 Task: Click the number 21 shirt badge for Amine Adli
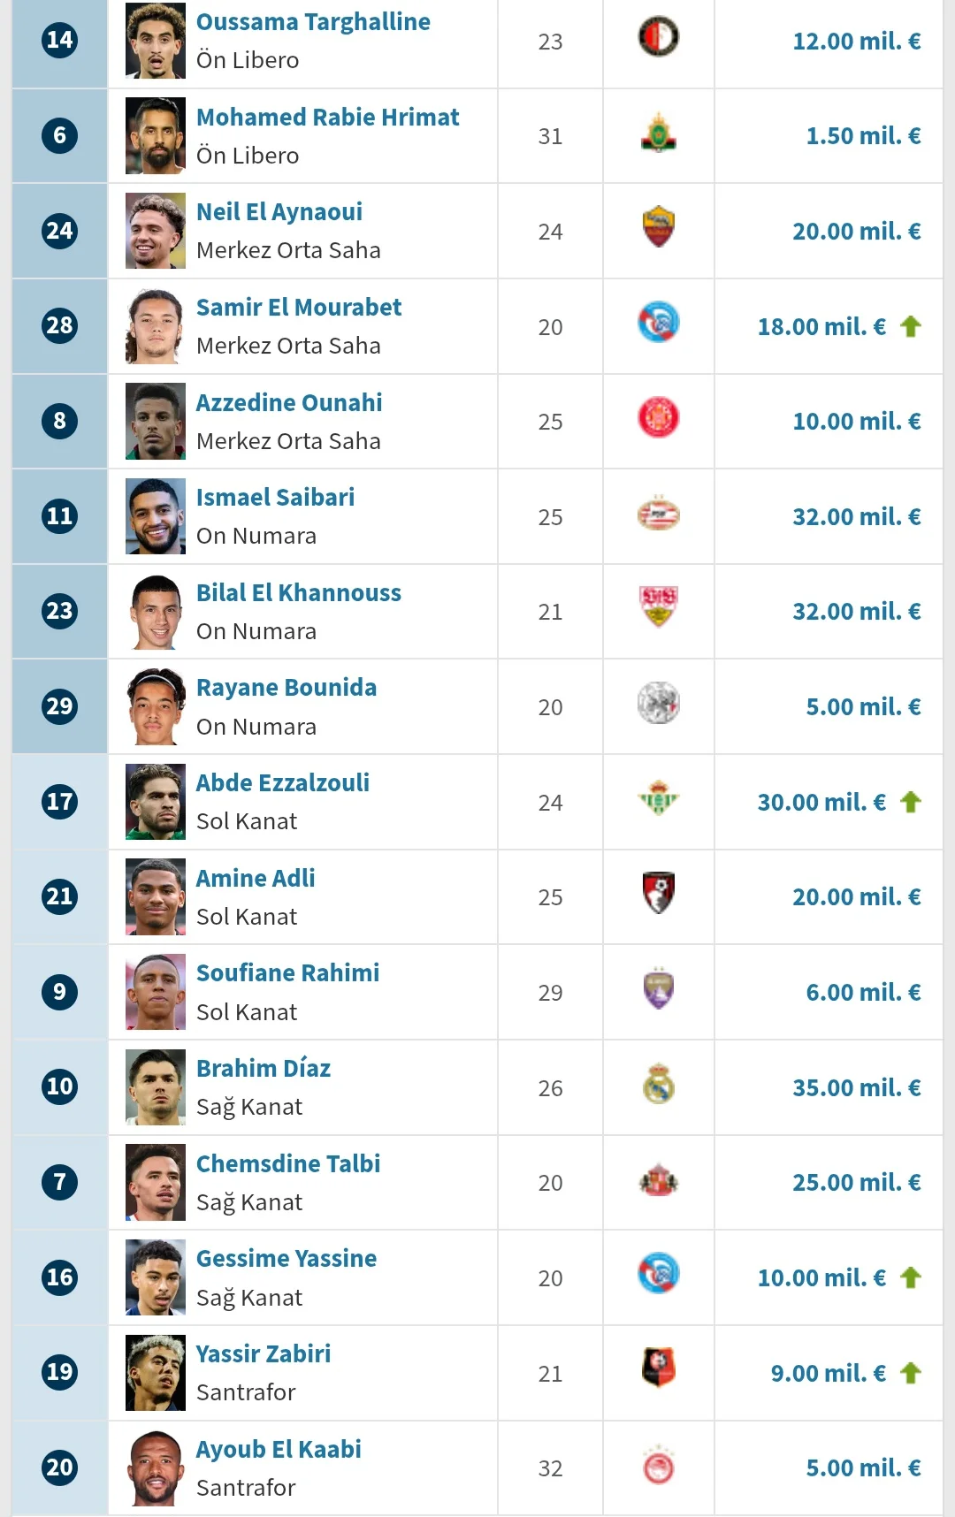point(59,897)
